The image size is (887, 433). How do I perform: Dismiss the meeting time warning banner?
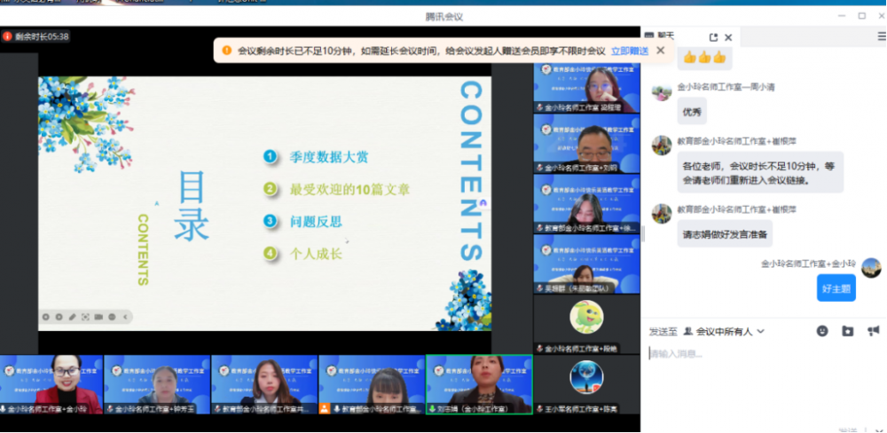[x=660, y=51]
